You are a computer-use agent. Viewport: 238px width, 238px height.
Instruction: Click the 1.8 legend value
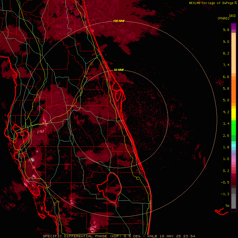[226, 147]
